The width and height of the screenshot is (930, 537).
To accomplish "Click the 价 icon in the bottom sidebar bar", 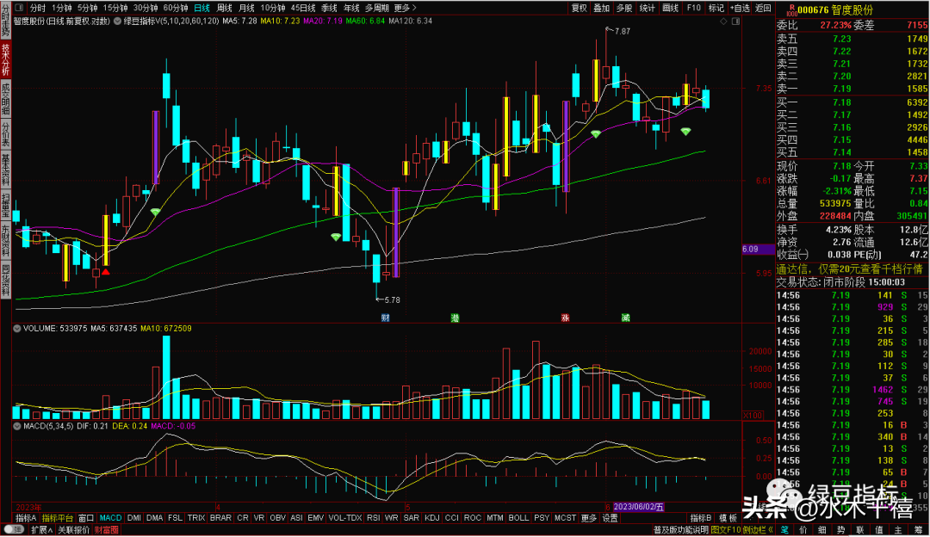I will [803, 530].
